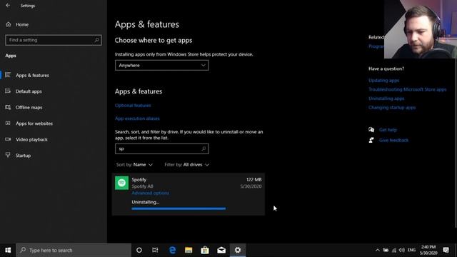457x257 pixels.
Task: Click the Offline maps map icon
Action: coord(8,107)
